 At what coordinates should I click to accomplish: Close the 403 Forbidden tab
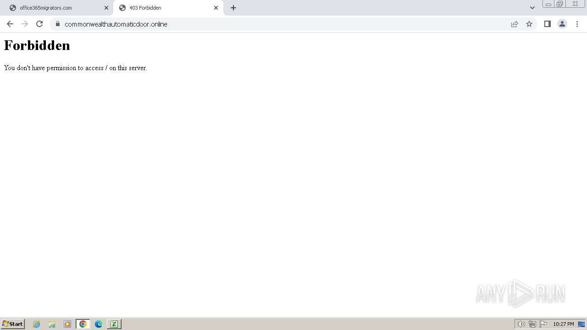tap(216, 8)
